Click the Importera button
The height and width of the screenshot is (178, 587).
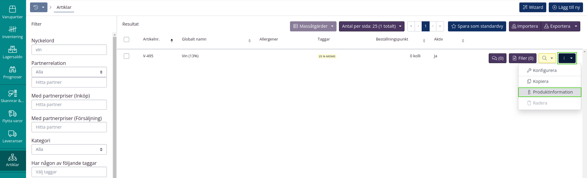click(525, 26)
